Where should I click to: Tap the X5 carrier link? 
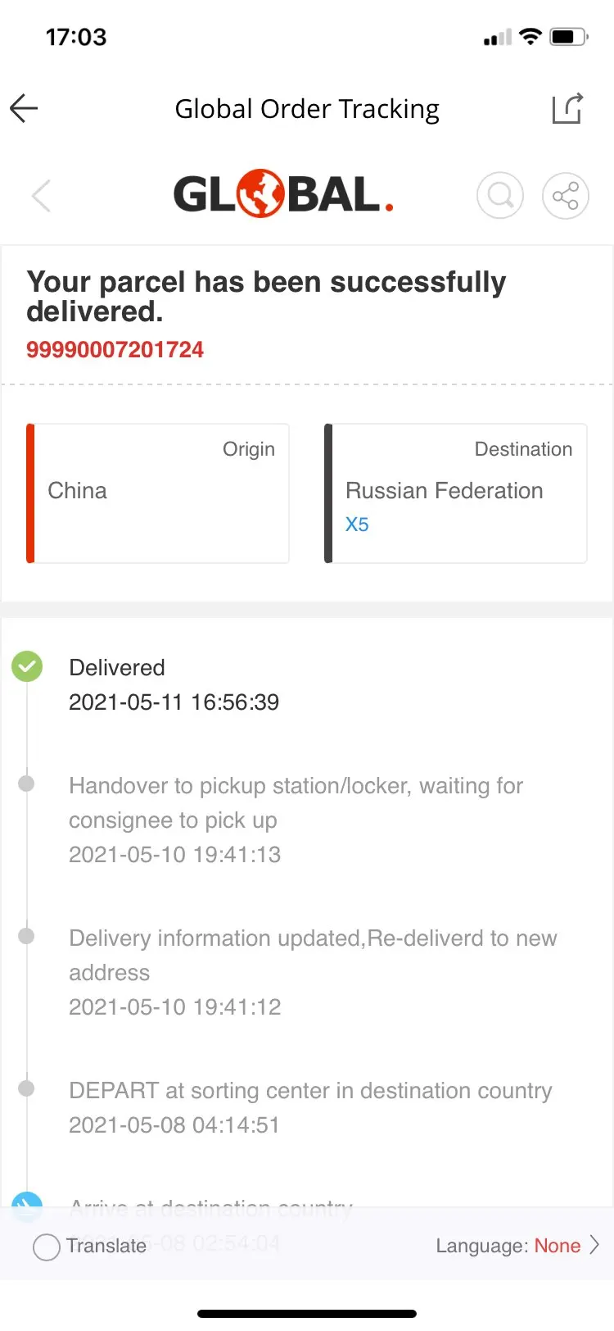click(x=357, y=525)
